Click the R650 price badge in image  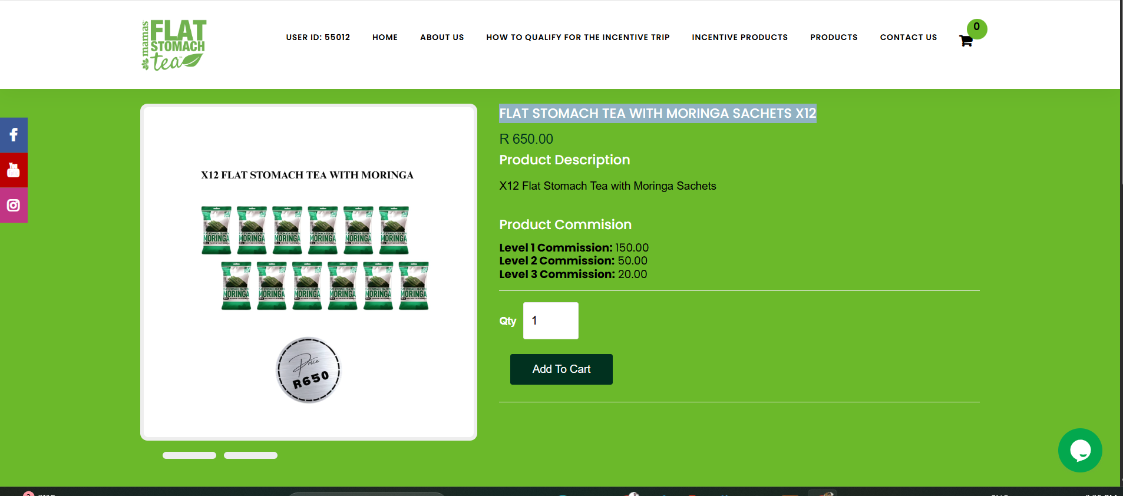(309, 370)
